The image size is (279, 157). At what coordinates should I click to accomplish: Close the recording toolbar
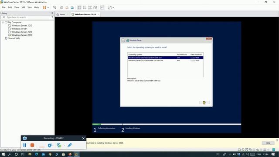83,138
